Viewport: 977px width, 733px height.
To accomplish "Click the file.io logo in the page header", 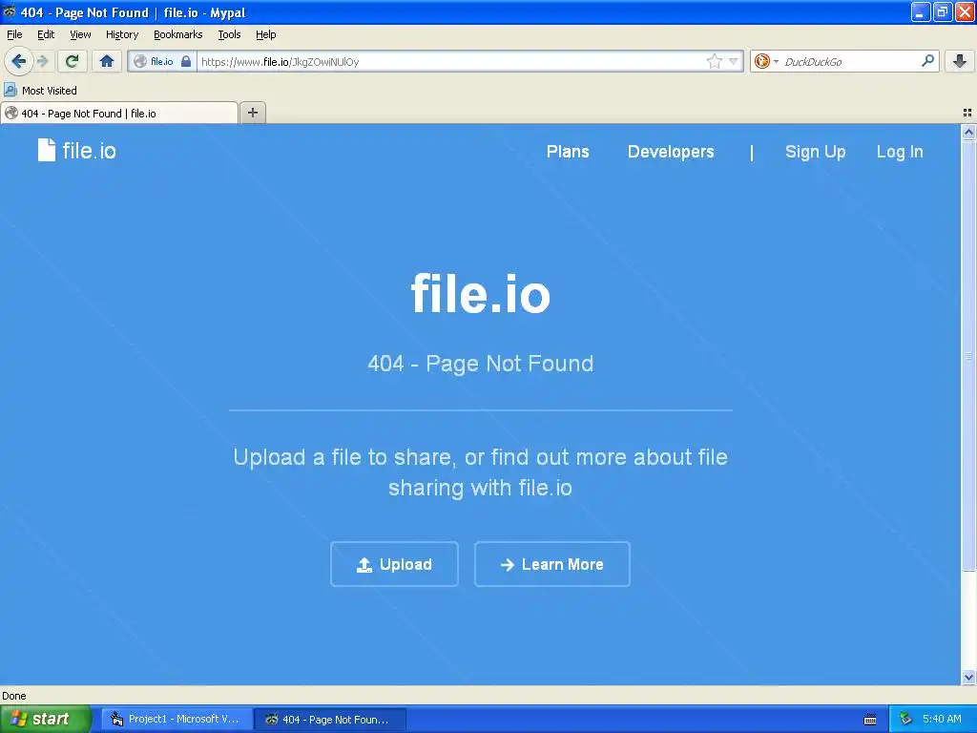I will click(x=76, y=150).
